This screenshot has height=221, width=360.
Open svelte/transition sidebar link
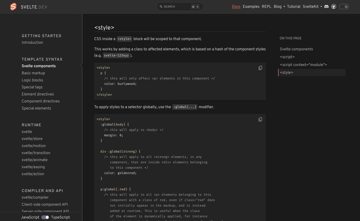click(36, 153)
